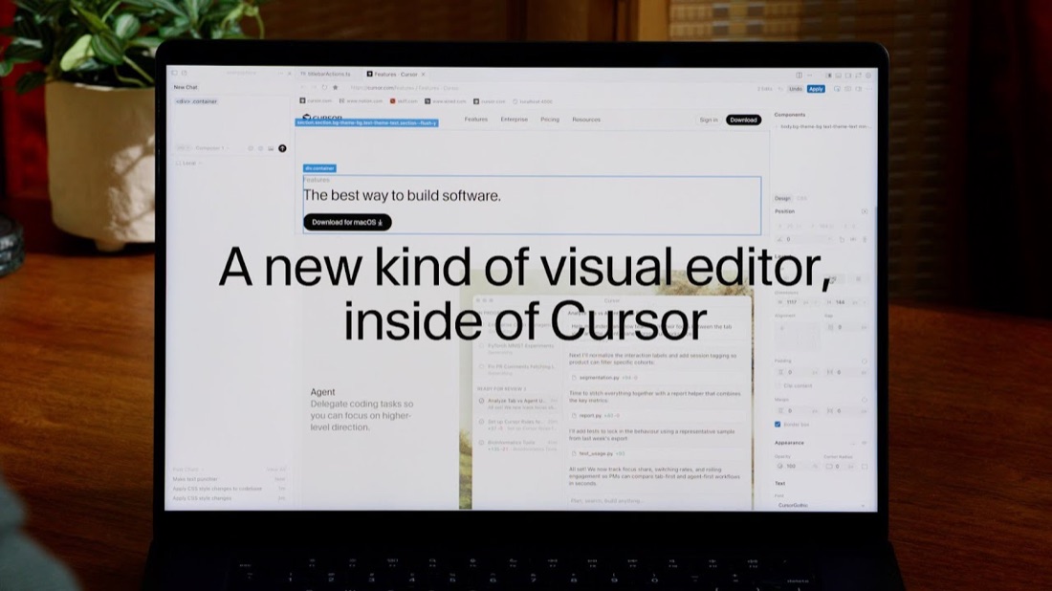Open the CursorGothic font dropdown
Image resolution: width=1052 pixels, height=591 pixels.
tap(822, 505)
